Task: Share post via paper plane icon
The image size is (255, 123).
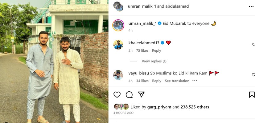Action: (141, 95)
